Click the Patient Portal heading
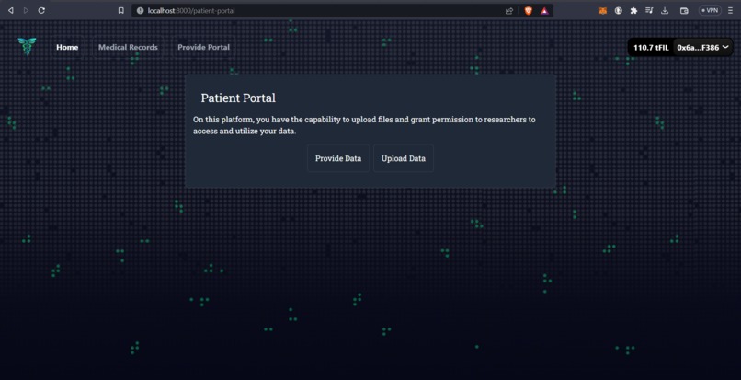 [238, 98]
